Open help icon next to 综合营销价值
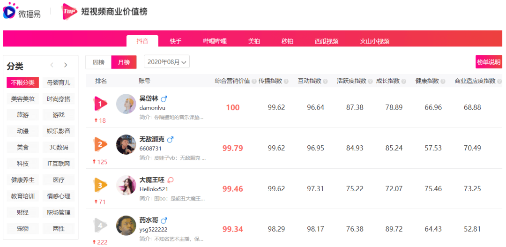The height and width of the screenshot is (247, 506). (x=254, y=82)
